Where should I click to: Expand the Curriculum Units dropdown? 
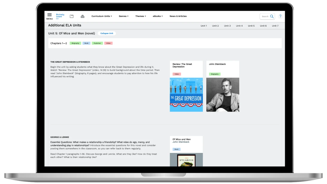102,16
